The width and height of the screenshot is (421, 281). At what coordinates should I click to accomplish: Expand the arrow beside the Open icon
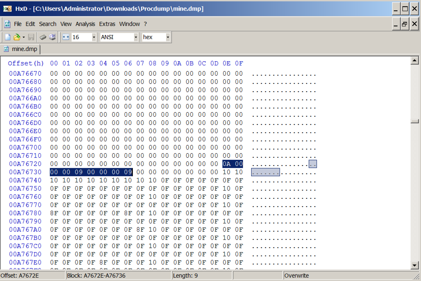(x=23, y=37)
